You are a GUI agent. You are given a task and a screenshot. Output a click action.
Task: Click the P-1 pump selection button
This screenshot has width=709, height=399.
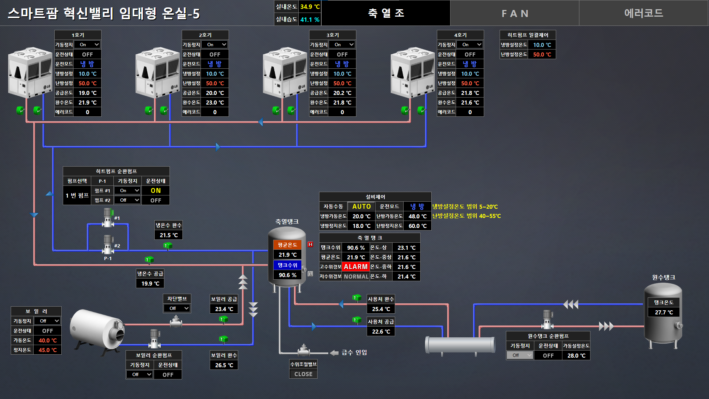coord(102,181)
